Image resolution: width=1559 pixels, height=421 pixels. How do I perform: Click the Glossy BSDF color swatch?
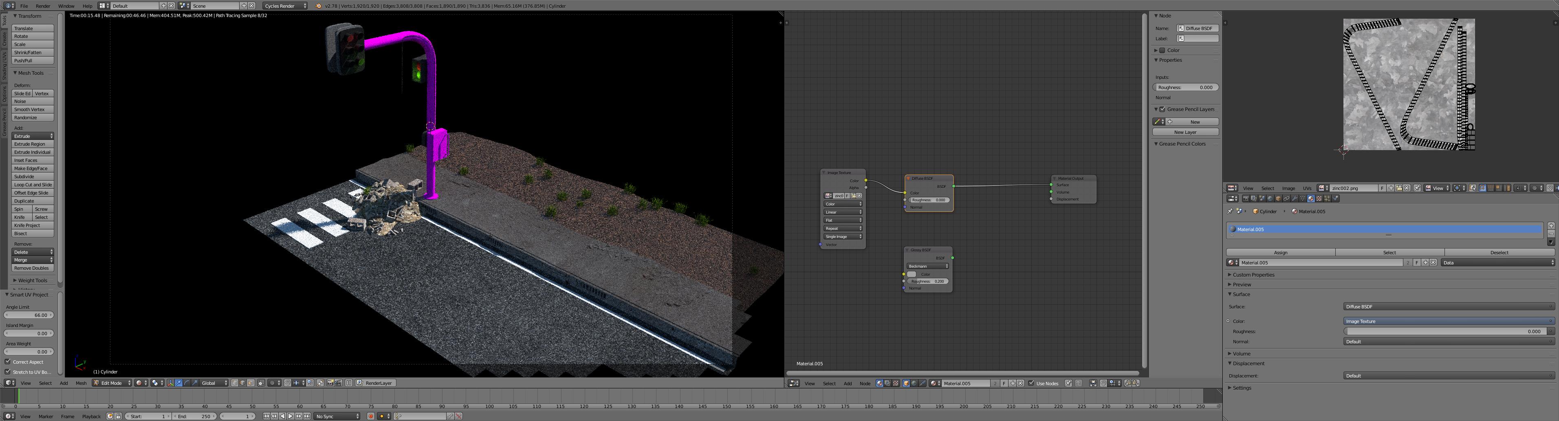(912, 274)
